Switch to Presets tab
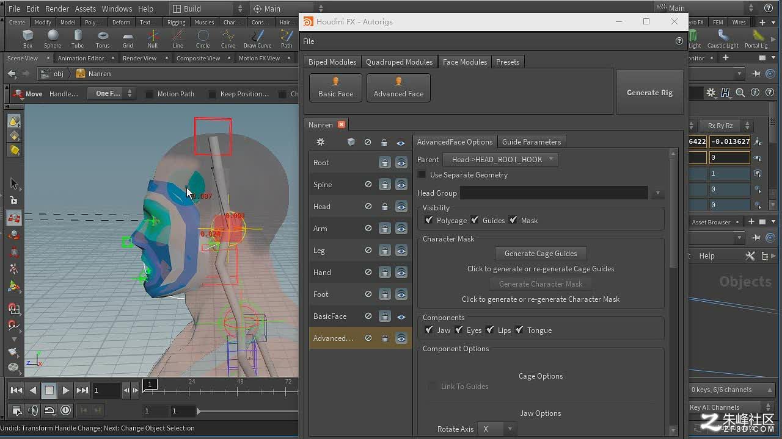The image size is (782, 439). [508, 62]
